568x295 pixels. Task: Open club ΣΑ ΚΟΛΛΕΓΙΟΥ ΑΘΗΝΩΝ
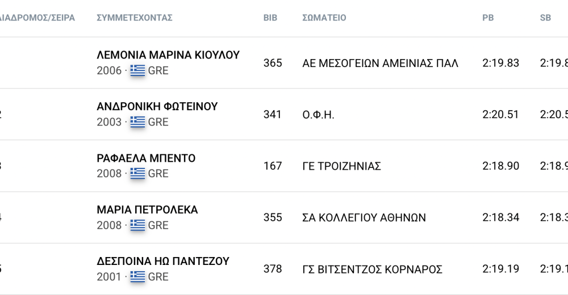point(364,218)
